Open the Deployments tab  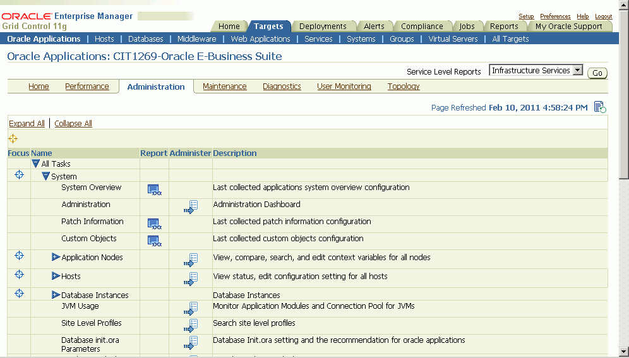(x=323, y=26)
